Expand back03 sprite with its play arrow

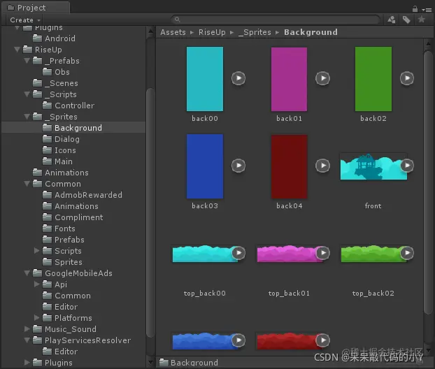tap(238, 166)
